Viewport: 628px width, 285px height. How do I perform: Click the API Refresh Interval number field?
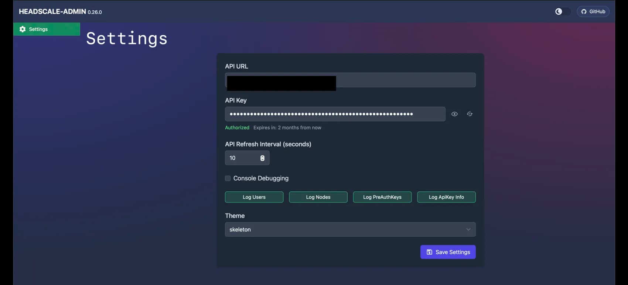(x=247, y=158)
